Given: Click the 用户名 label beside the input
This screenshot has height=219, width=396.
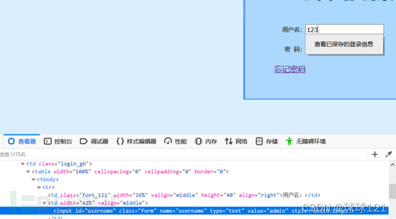Looking at the screenshot, I should tap(292, 29).
